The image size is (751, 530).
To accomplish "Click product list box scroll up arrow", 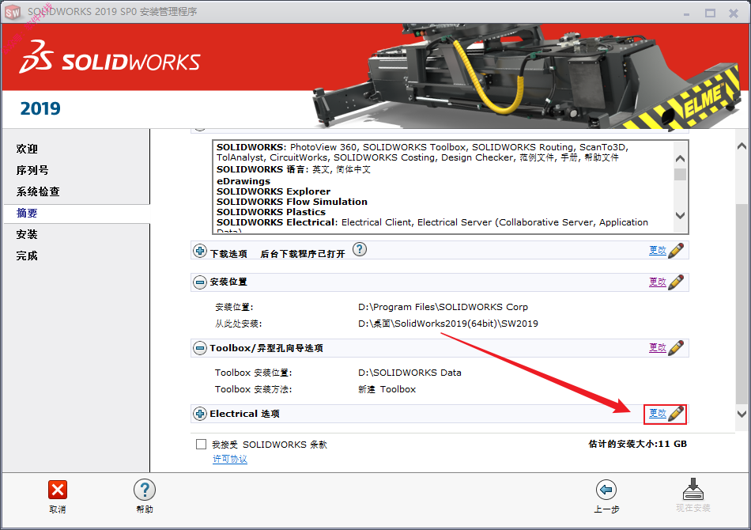I will point(680,159).
